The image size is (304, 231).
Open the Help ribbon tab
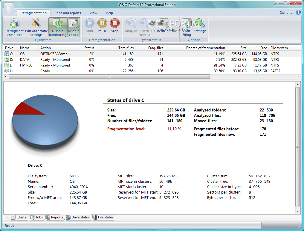[109, 13]
